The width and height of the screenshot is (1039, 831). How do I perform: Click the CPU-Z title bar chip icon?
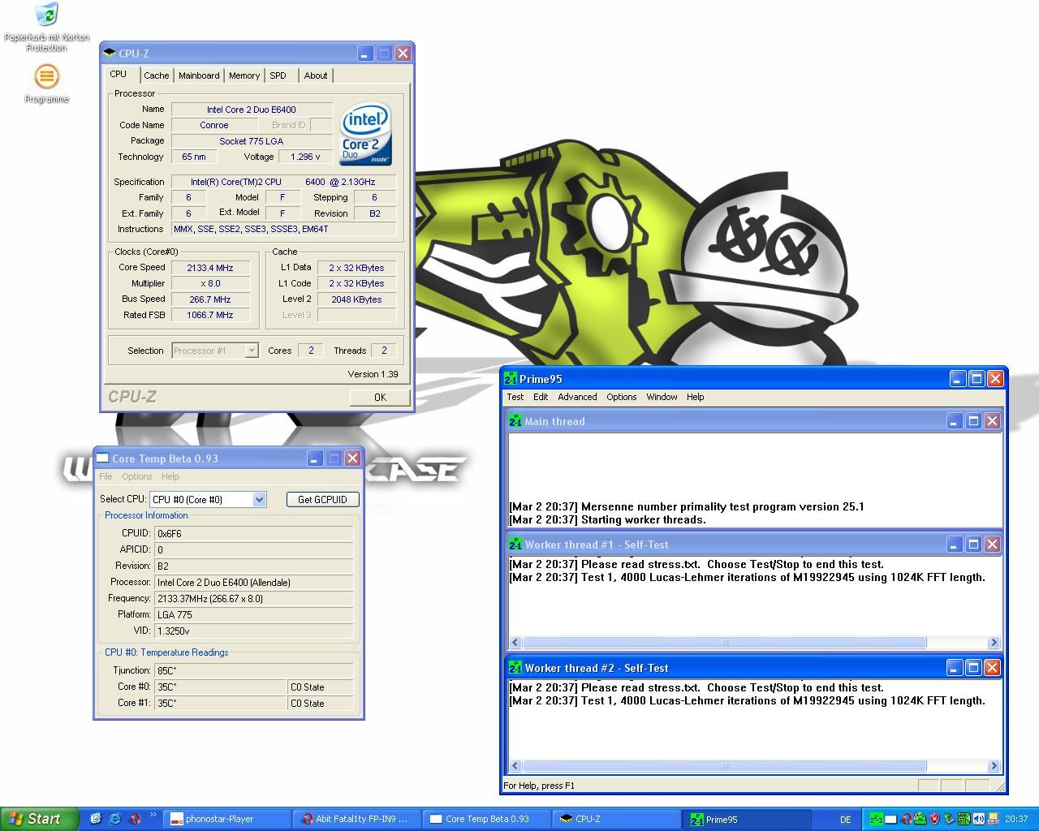(x=110, y=53)
